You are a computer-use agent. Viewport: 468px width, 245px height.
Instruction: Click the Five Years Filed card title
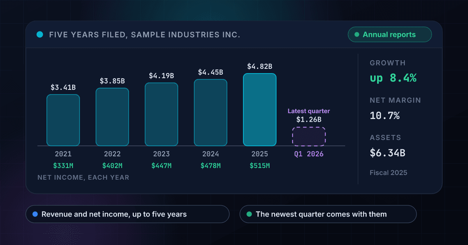(145, 35)
